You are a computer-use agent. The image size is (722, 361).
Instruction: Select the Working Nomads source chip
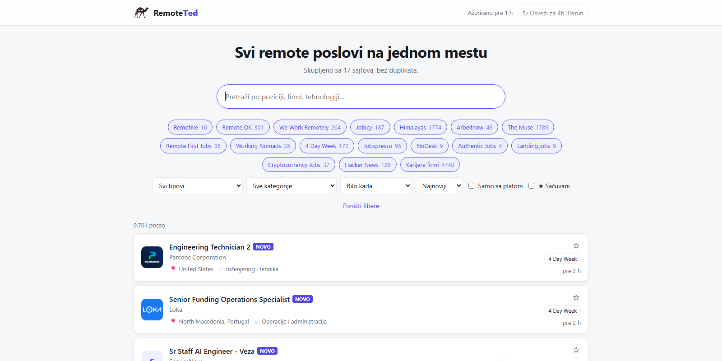click(263, 146)
